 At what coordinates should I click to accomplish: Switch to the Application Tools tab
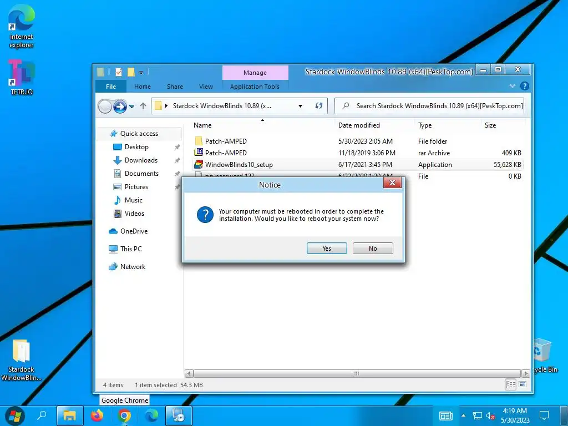[x=255, y=87]
